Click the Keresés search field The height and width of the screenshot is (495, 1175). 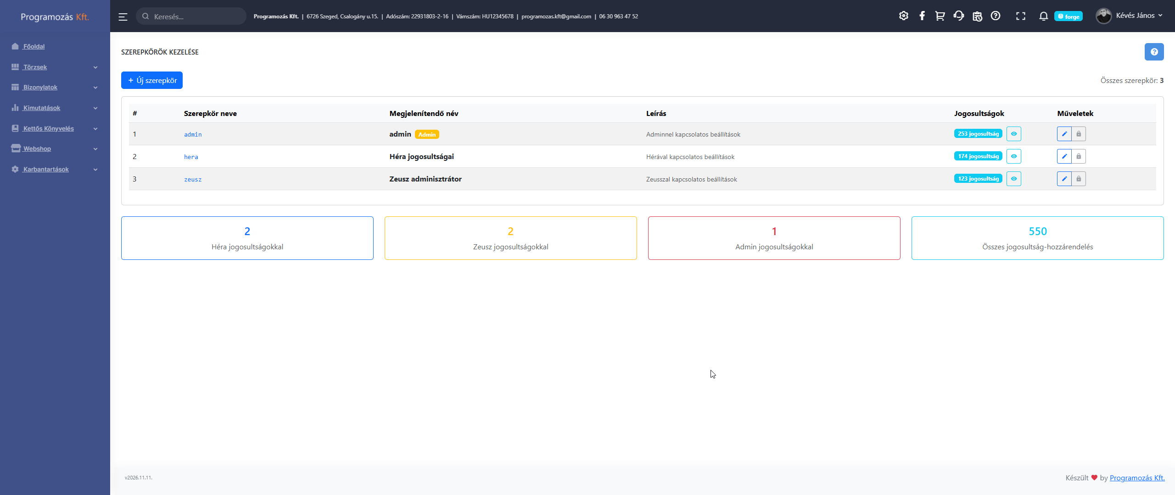coord(191,16)
